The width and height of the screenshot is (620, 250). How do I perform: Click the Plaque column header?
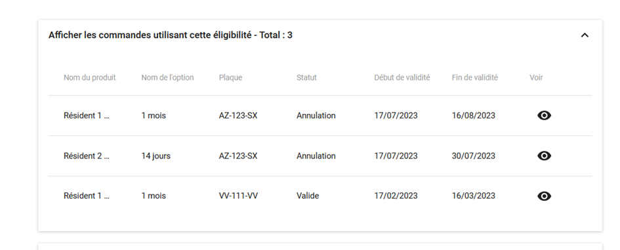tap(230, 78)
